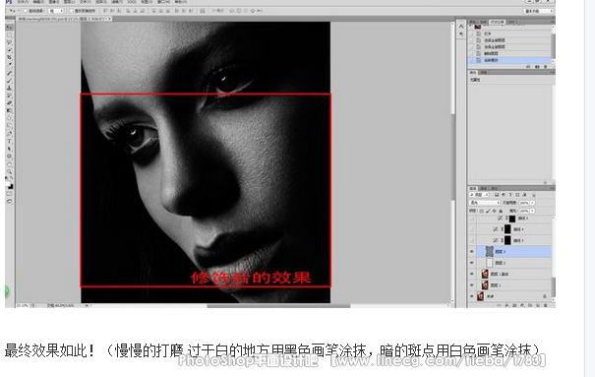Click the layer opacity value field
The image size is (595, 377).
click(524, 203)
